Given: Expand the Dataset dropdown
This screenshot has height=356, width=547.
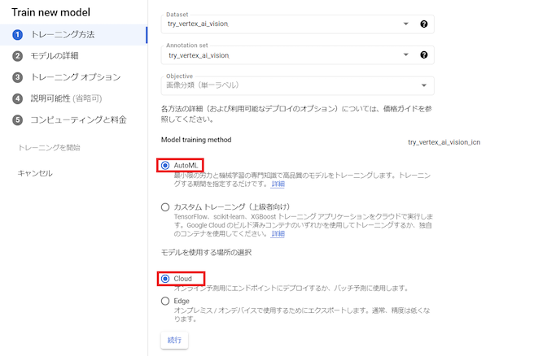Looking at the screenshot, I should pos(405,24).
